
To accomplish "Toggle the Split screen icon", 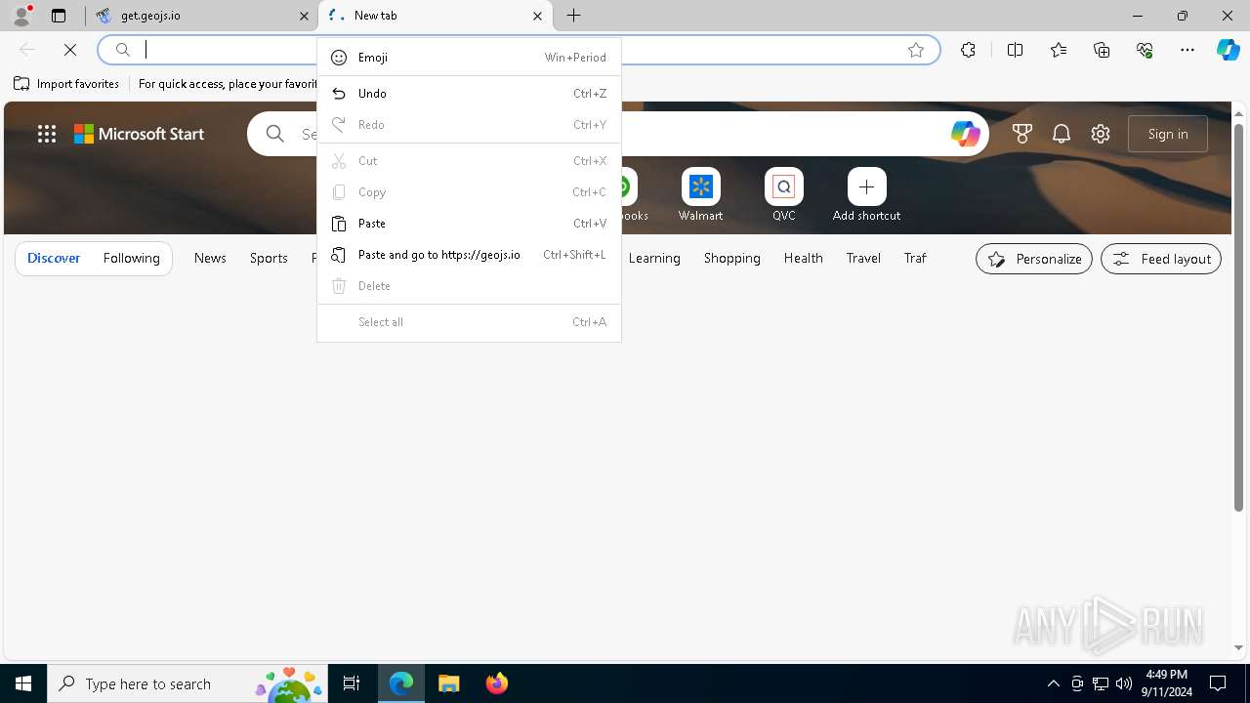I will [x=1015, y=50].
